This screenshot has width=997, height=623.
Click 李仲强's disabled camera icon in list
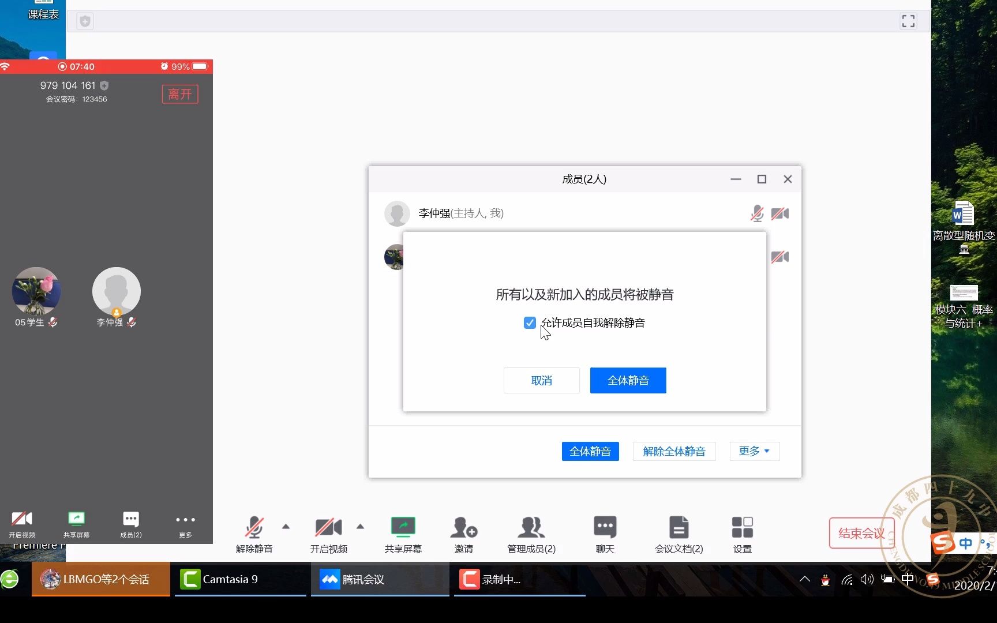pyautogui.click(x=779, y=213)
